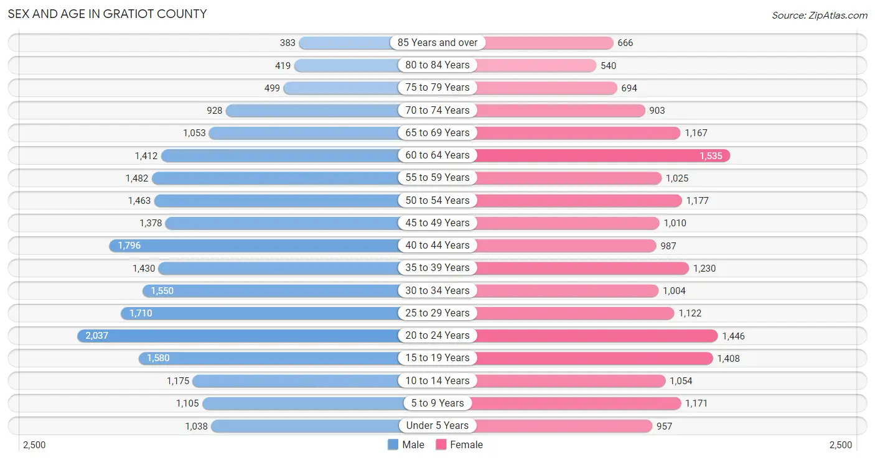Click the pink Female legend swatch

pos(441,444)
